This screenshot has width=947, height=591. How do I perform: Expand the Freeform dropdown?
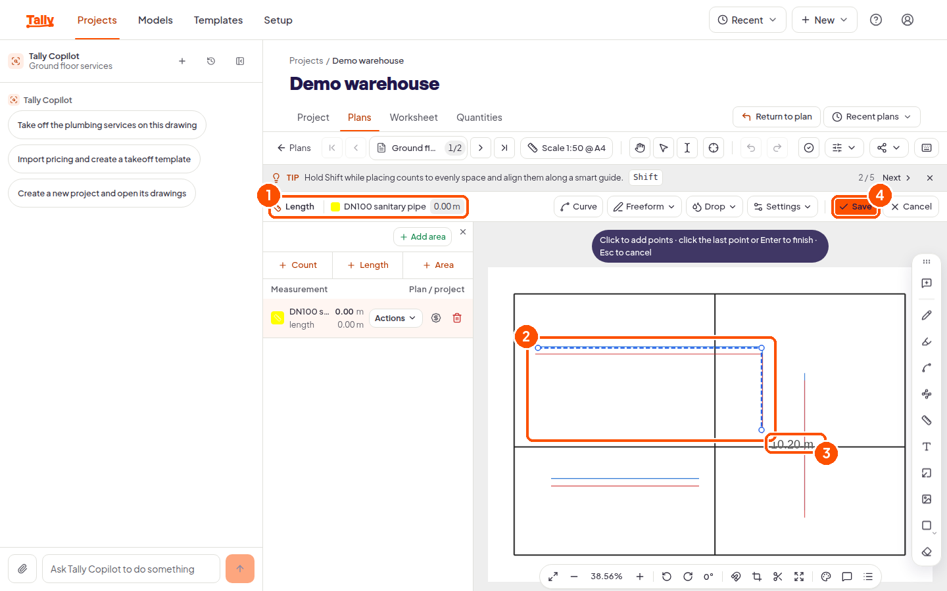(x=644, y=206)
